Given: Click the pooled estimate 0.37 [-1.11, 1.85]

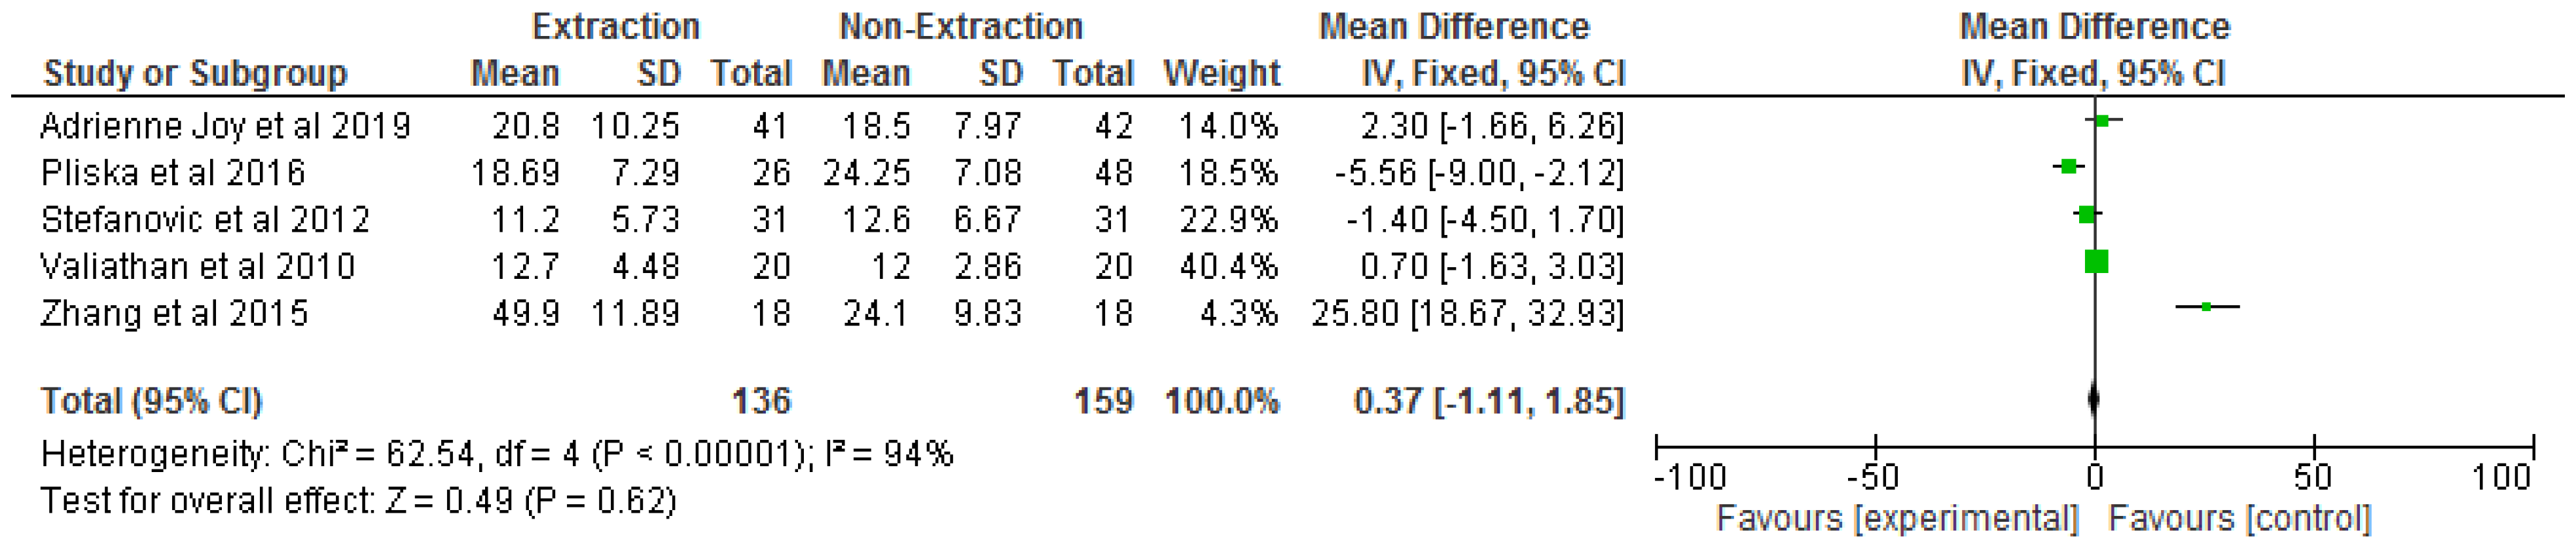Looking at the screenshot, I should (x=1488, y=401).
